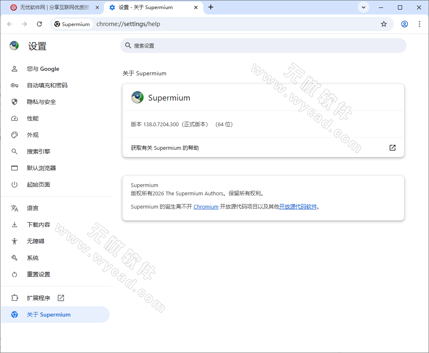
Task: Open 系统 settings with wrench icon
Action: pyautogui.click(x=33, y=257)
